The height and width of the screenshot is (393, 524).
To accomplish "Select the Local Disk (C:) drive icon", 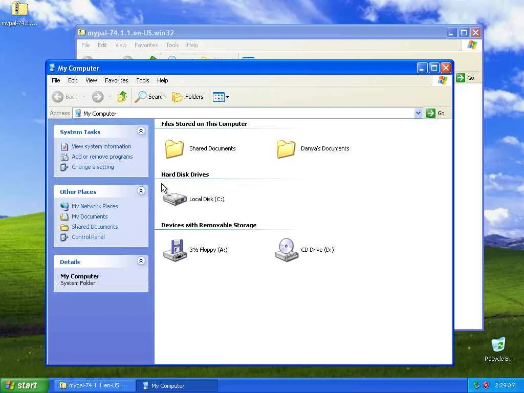I will [174, 199].
